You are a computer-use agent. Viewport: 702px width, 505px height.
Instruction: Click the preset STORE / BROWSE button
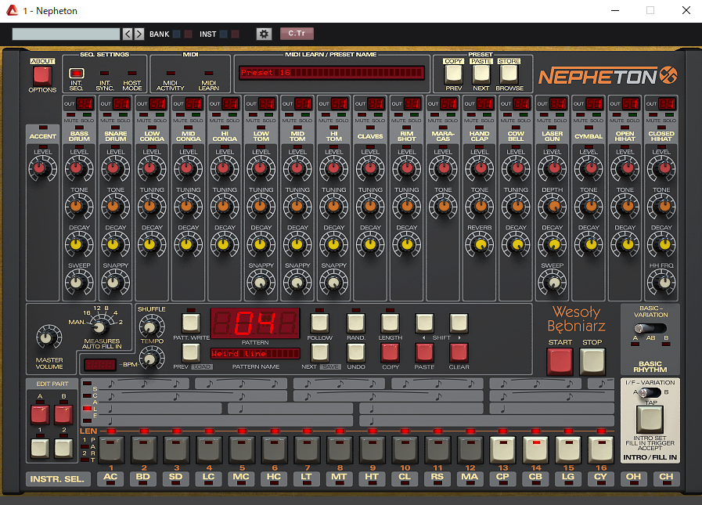click(x=509, y=74)
